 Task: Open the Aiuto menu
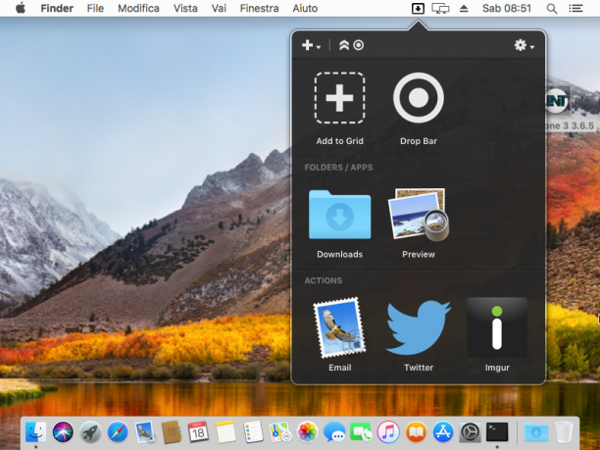(x=305, y=8)
